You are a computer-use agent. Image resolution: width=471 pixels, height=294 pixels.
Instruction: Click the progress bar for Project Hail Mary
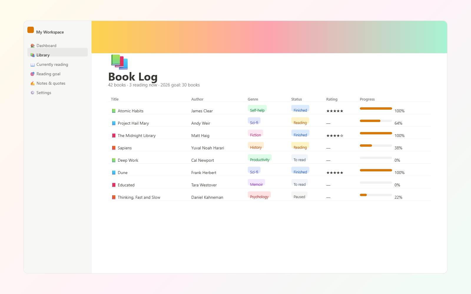(x=376, y=121)
